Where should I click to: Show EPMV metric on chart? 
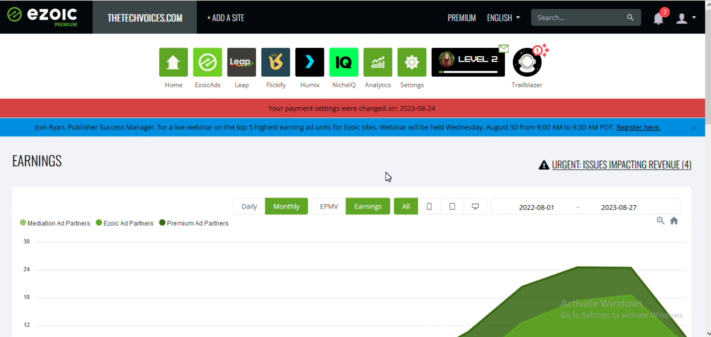click(x=329, y=206)
